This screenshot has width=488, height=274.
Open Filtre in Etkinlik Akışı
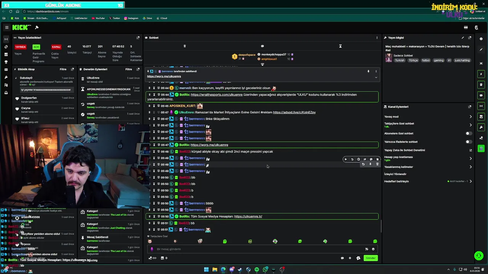point(63,69)
